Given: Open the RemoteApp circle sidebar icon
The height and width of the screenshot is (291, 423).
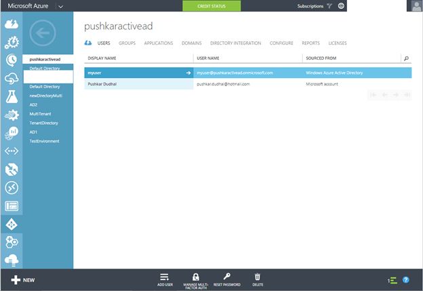Looking at the screenshot, I should click(x=12, y=188).
